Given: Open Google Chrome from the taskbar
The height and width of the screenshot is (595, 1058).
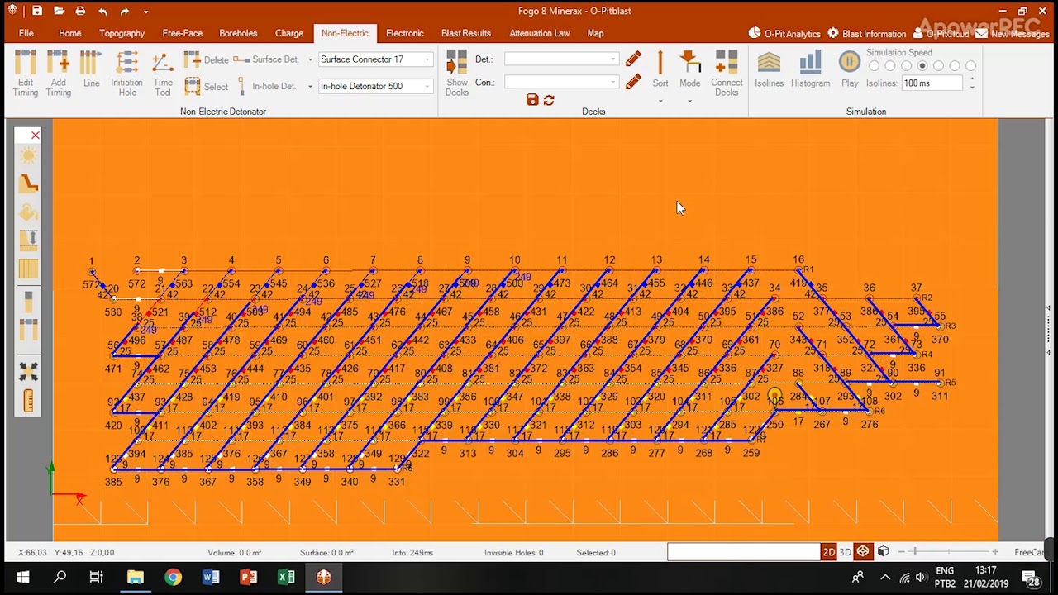Looking at the screenshot, I should tap(173, 577).
